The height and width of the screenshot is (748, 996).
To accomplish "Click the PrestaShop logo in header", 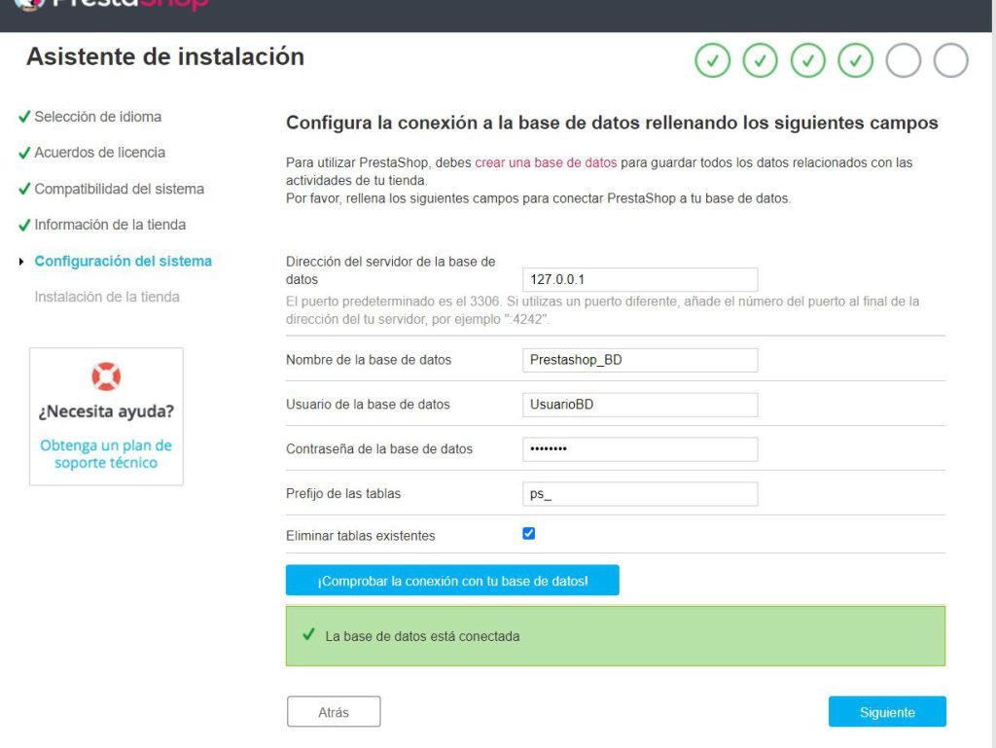I will coord(111,5).
